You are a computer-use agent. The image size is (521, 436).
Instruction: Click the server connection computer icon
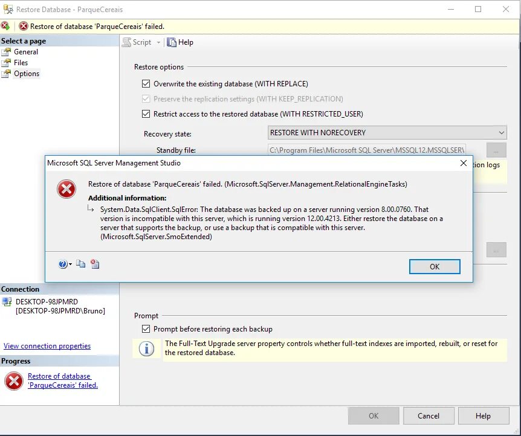pos(6,302)
